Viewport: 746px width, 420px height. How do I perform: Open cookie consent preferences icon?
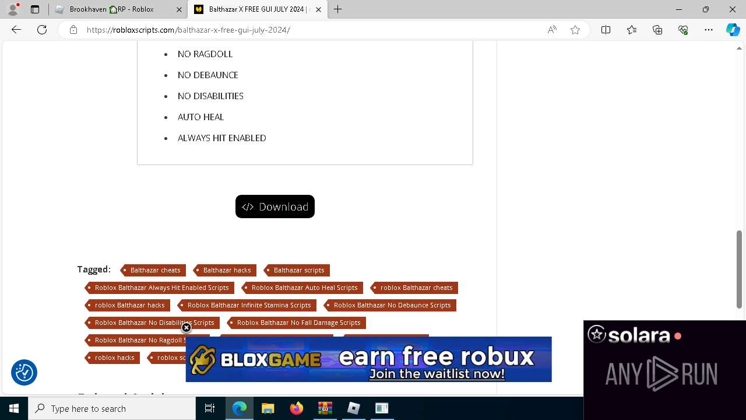pos(24,372)
